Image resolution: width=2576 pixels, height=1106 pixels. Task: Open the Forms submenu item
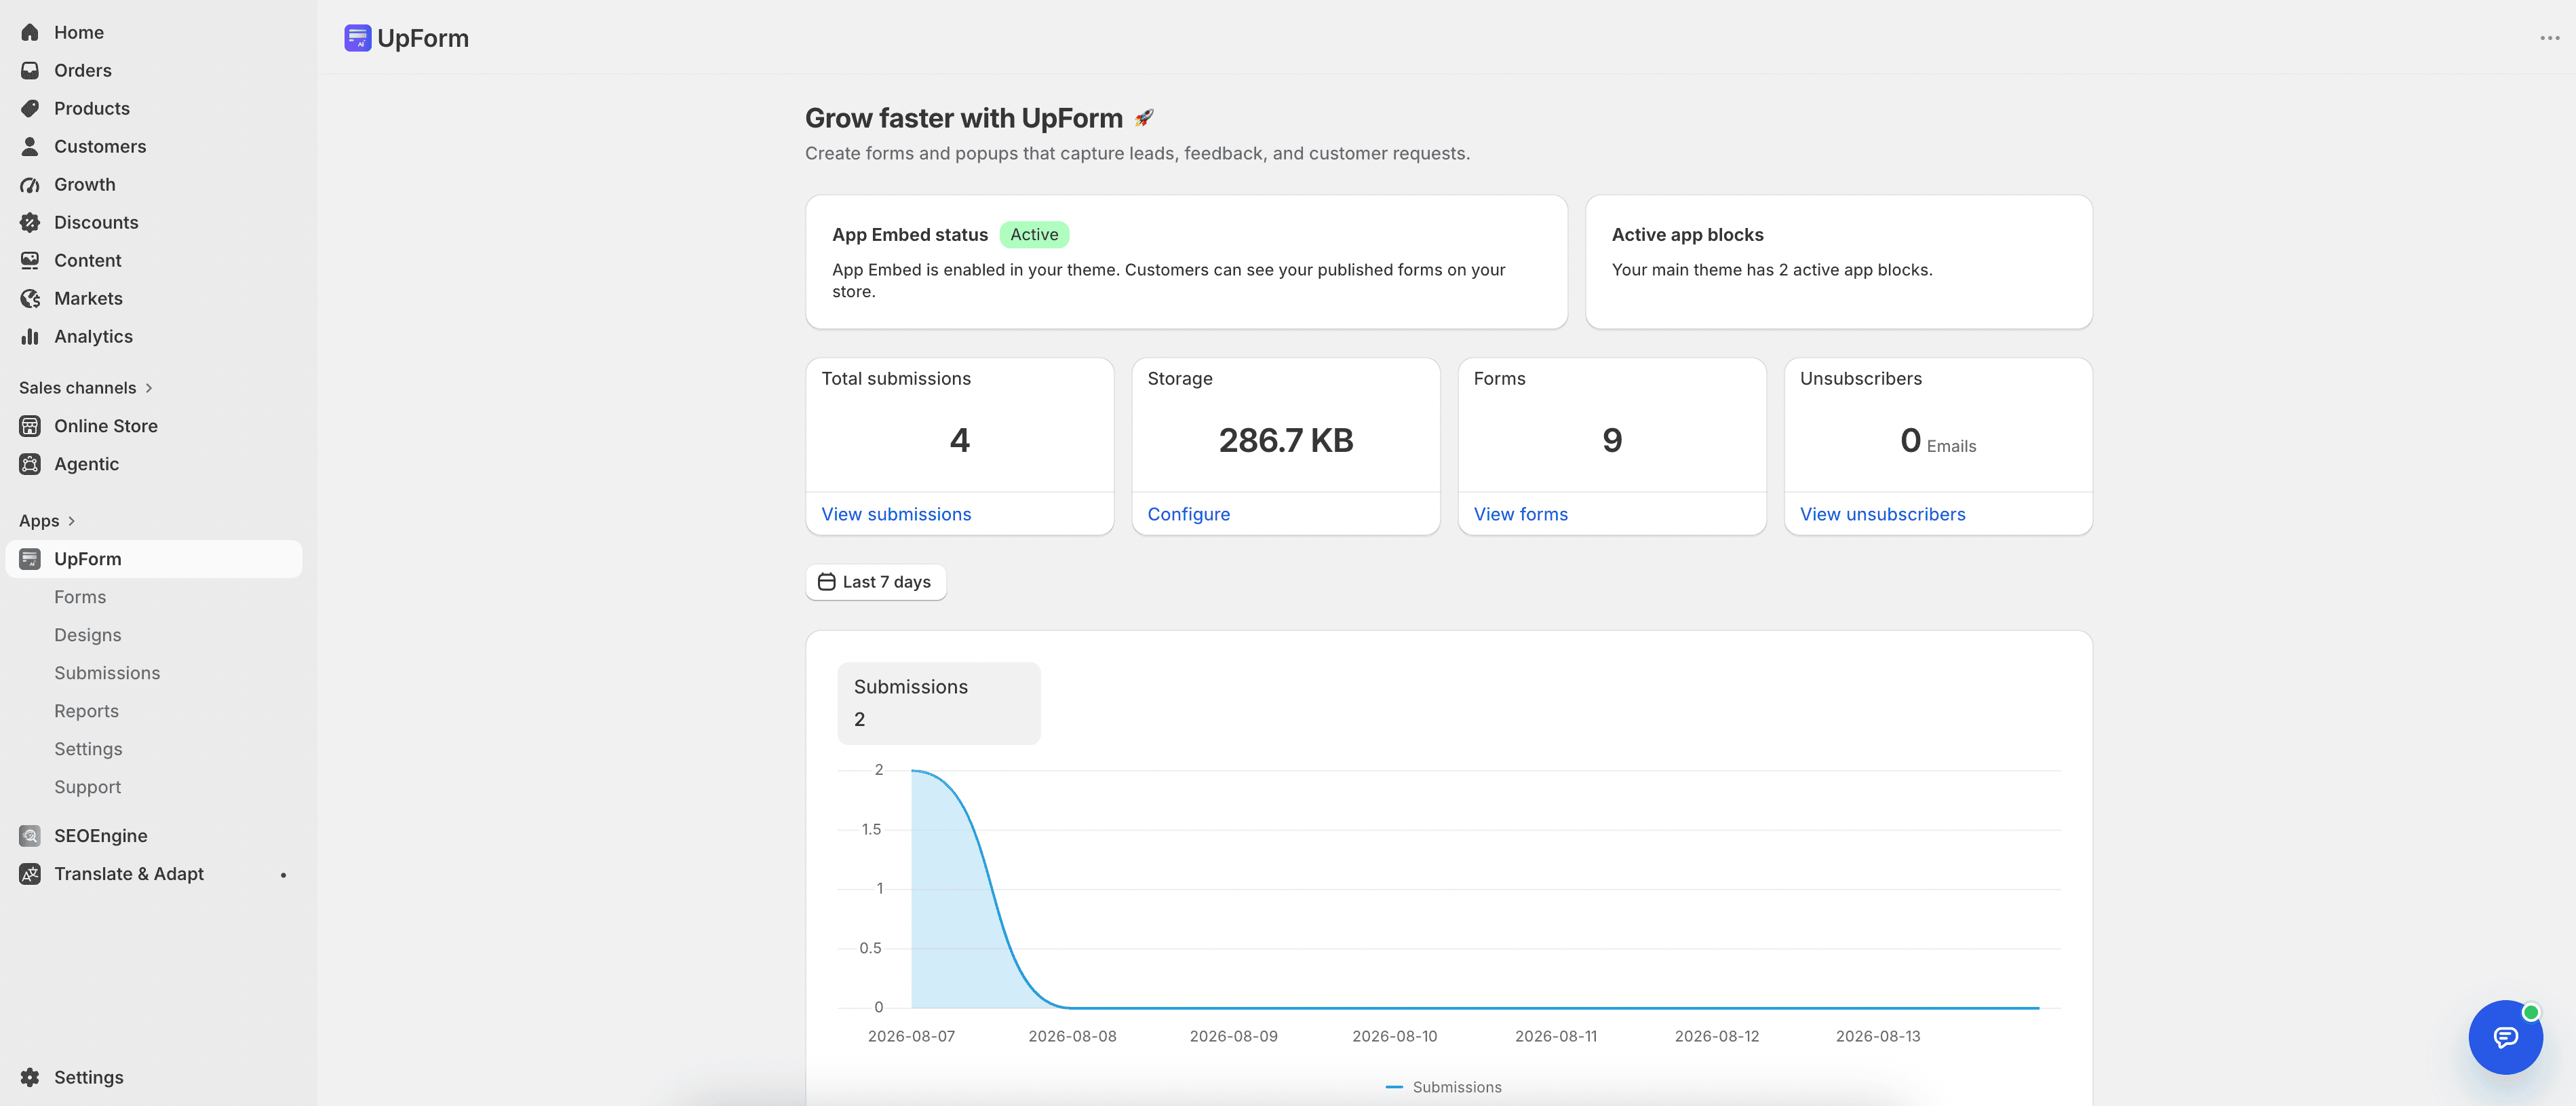tap(80, 597)
